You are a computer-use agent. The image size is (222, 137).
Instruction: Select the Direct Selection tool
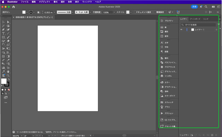pyautogui.click(x=8, y=22)
